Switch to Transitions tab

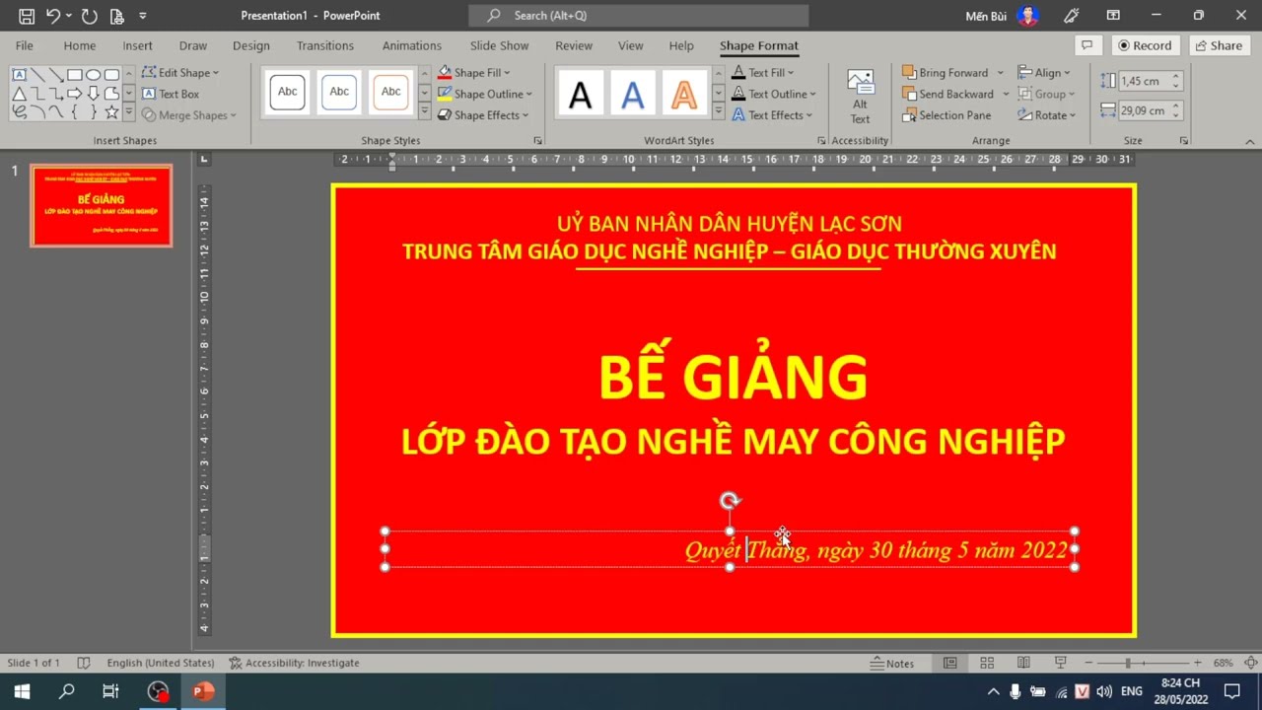pyautogui.click(x=325, y=45)
